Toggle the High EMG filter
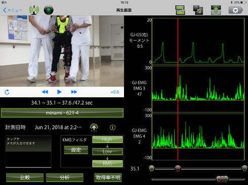The image size is (248, 185). (x=107, y=140)
